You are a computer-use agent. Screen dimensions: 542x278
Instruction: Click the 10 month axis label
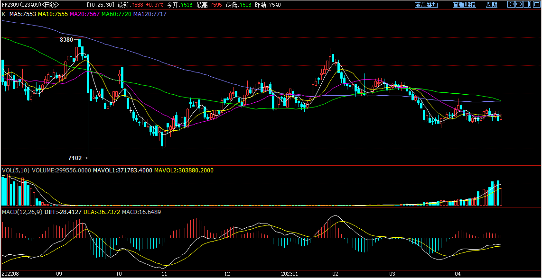coord(119,274)
